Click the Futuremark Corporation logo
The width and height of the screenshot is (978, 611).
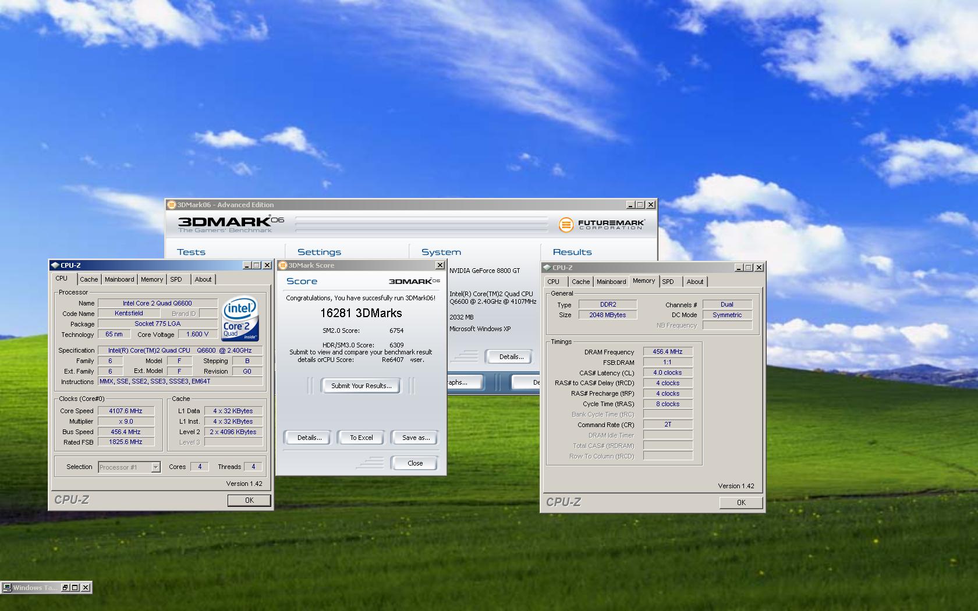(601, 224)
